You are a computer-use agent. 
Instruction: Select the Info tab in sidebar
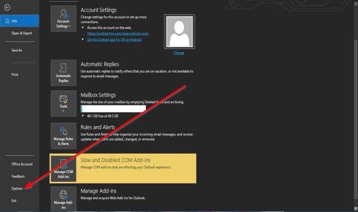click(19, 21)
